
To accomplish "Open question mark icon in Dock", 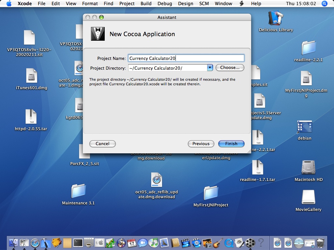I will point(261,243).
